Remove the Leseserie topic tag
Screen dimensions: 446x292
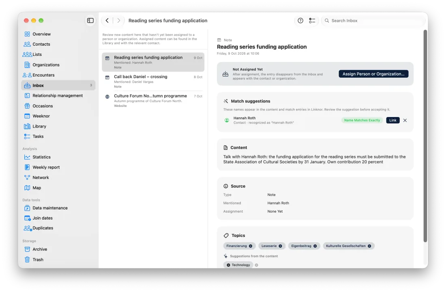click(281, 246)
